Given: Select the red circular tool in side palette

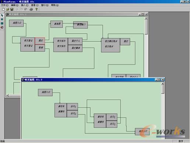Looking at the screenshot, I should pos(2,27).
